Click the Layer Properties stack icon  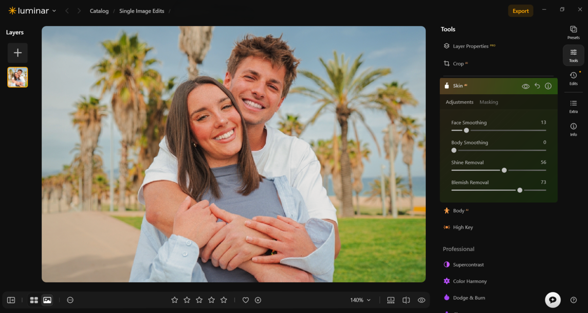tap(446, 46)
